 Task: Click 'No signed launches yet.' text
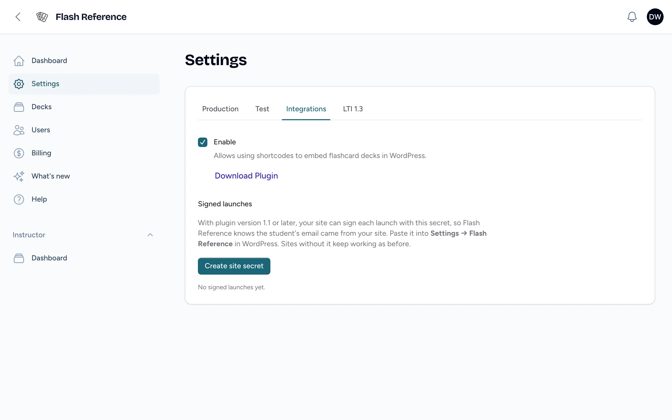(x=232, y=287)
